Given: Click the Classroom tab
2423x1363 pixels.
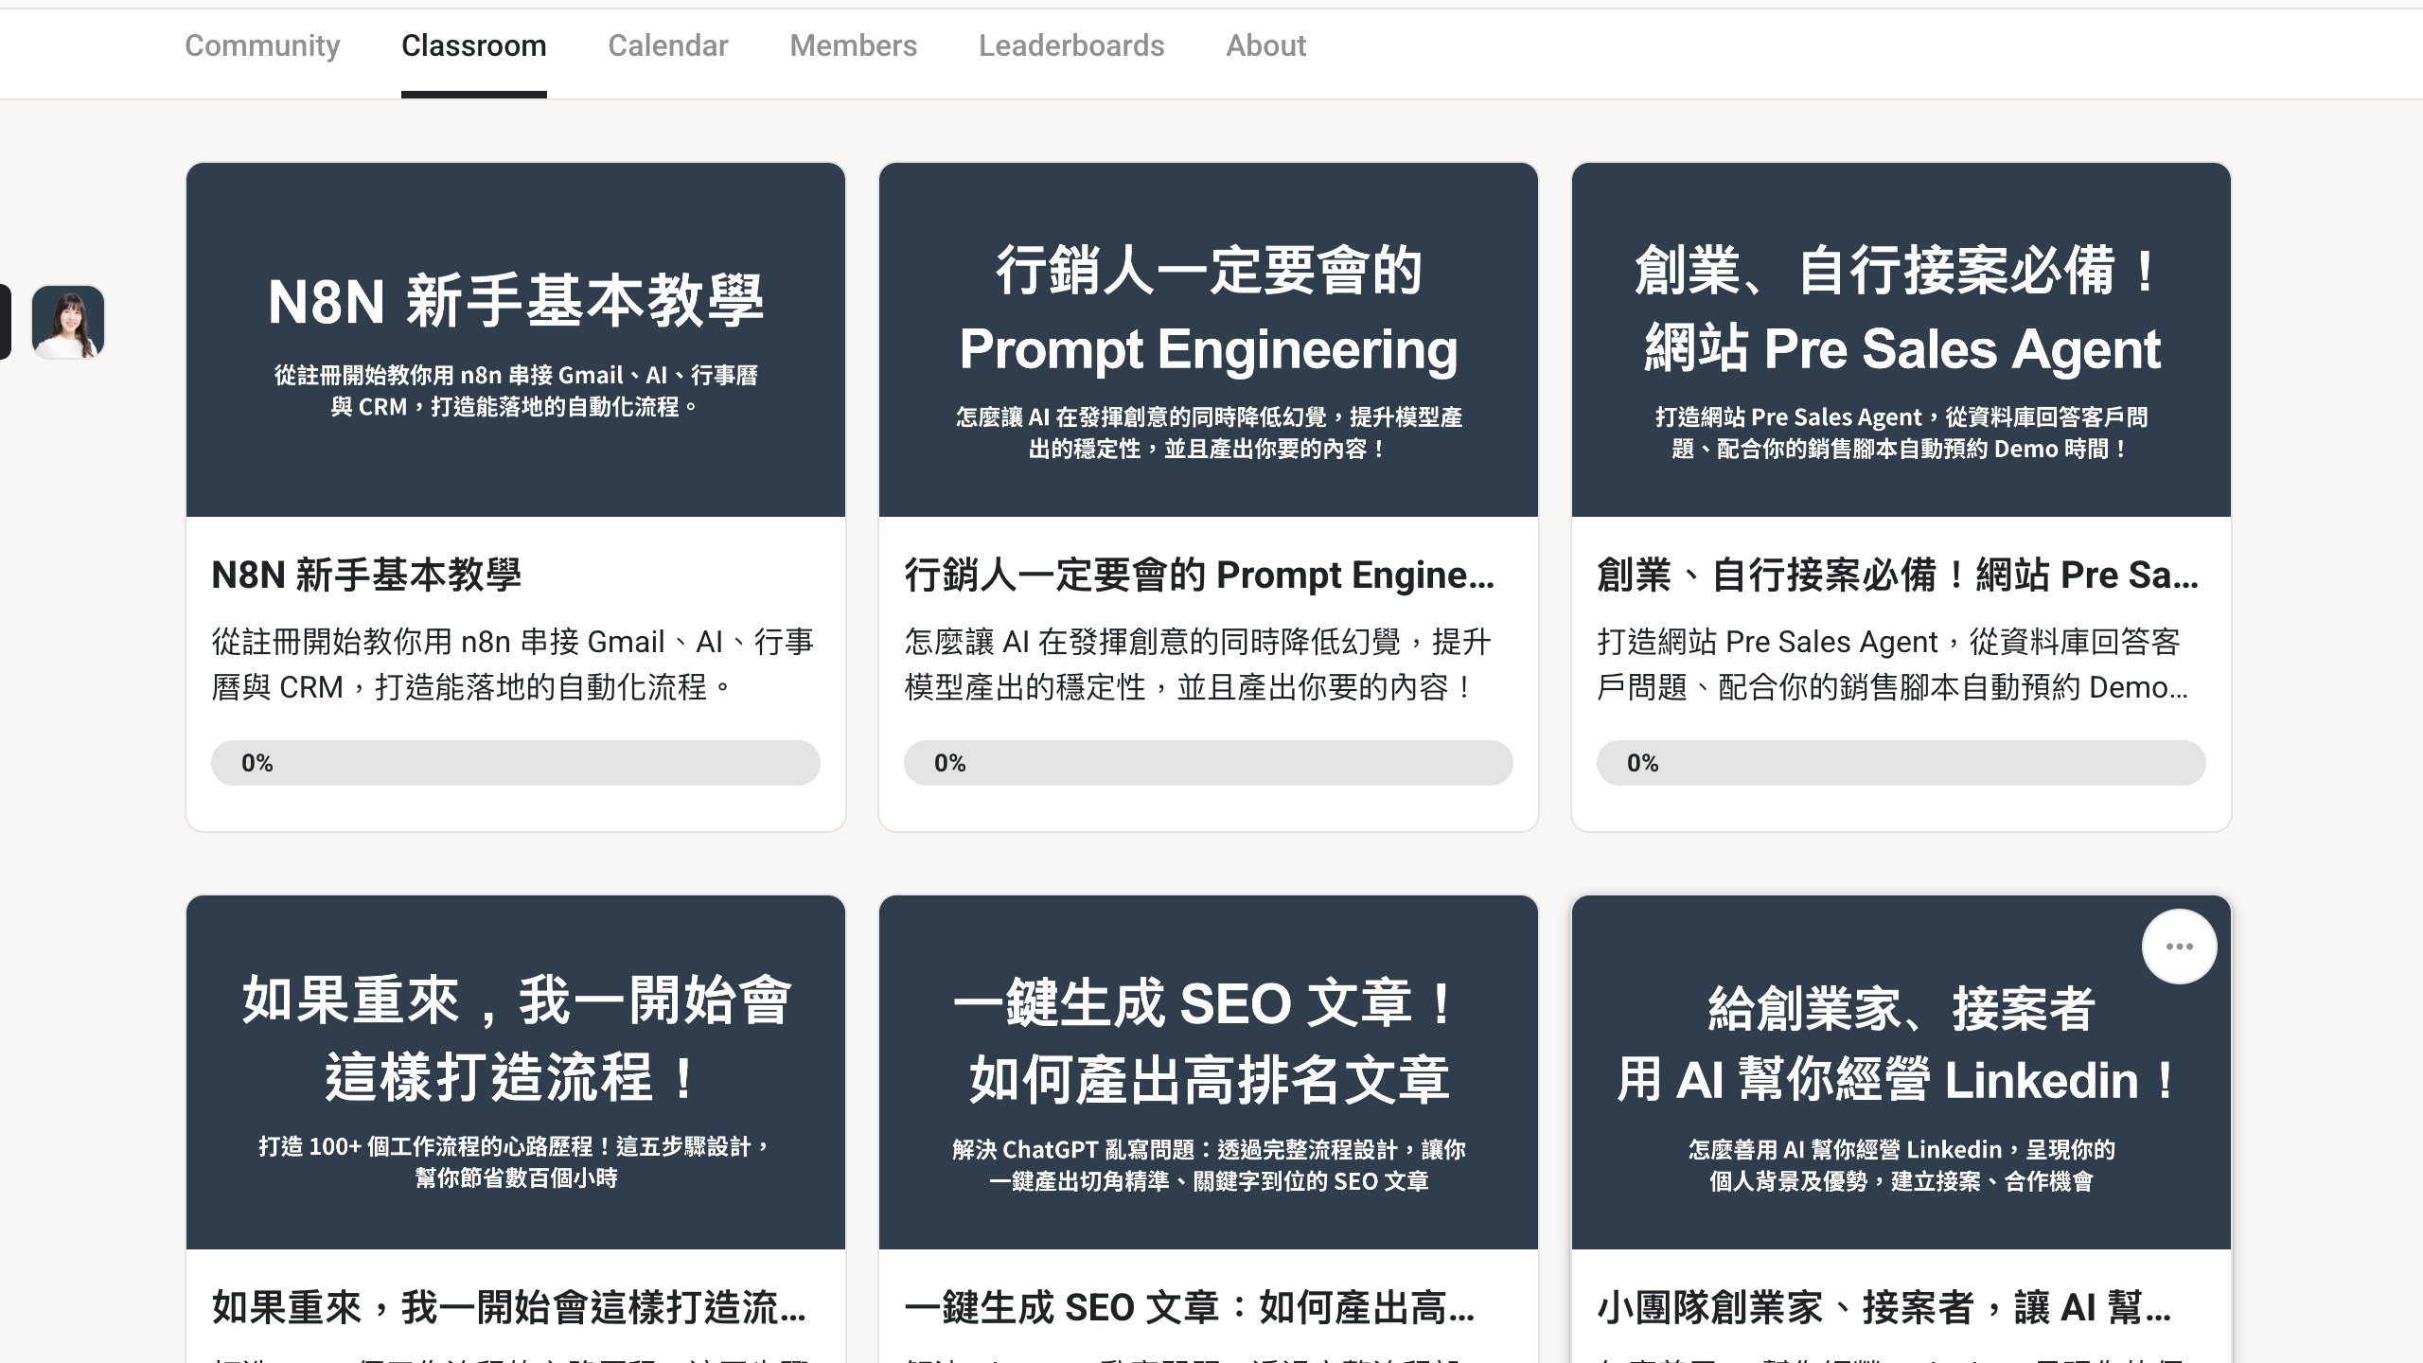Looking at the screenshot, I should (473, 45).
